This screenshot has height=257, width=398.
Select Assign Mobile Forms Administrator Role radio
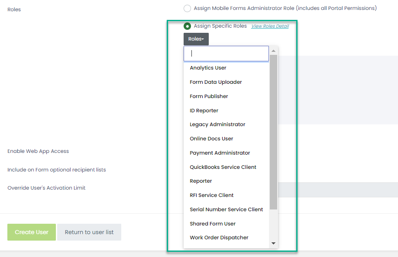tap(188, 8)
